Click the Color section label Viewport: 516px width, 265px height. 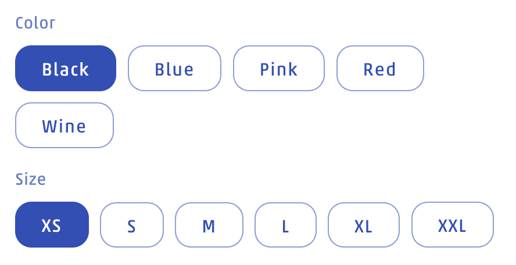[35, 23]
